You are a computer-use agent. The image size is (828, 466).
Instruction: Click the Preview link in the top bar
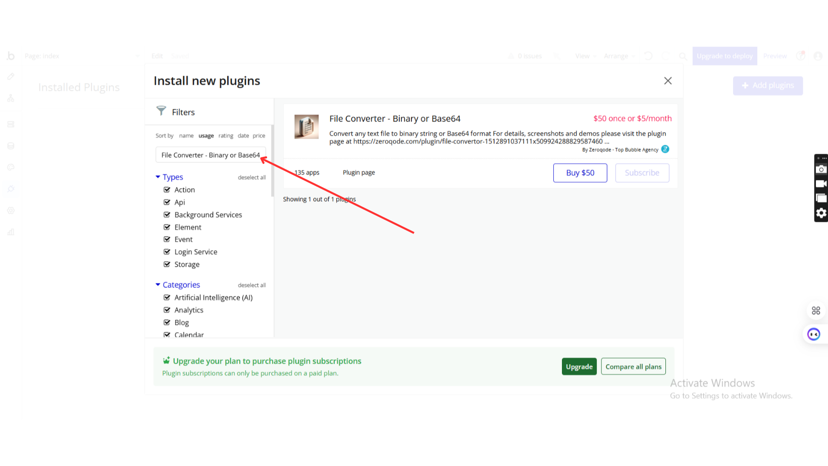(775, 56)
